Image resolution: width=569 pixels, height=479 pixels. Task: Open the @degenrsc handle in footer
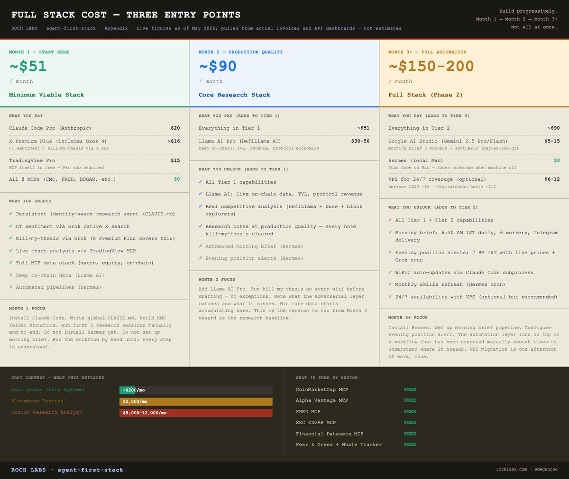[546, 470]
